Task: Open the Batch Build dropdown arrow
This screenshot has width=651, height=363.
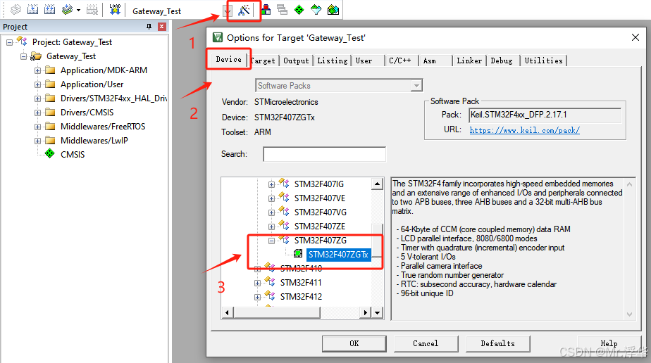Action: click(78, 10)
